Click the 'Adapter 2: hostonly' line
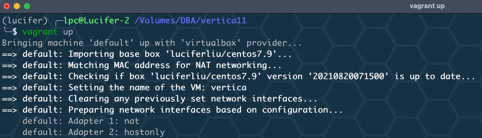The width and height of the screenshot is (482, 138). tap(94, 132)
